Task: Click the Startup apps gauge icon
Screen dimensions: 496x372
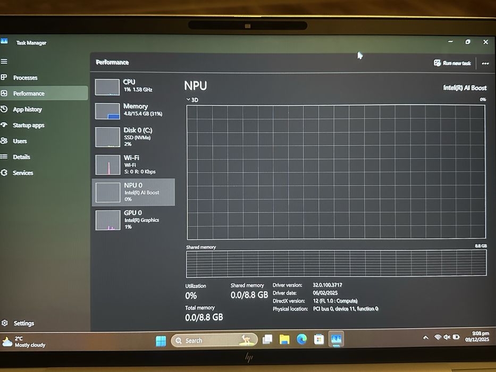Action: pos(4,125)
